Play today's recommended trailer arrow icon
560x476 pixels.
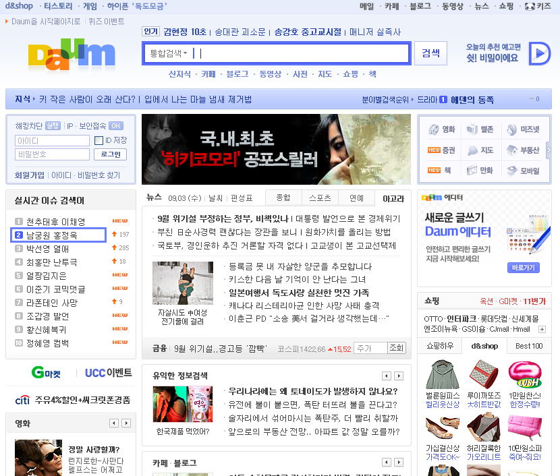pos(540,53)
